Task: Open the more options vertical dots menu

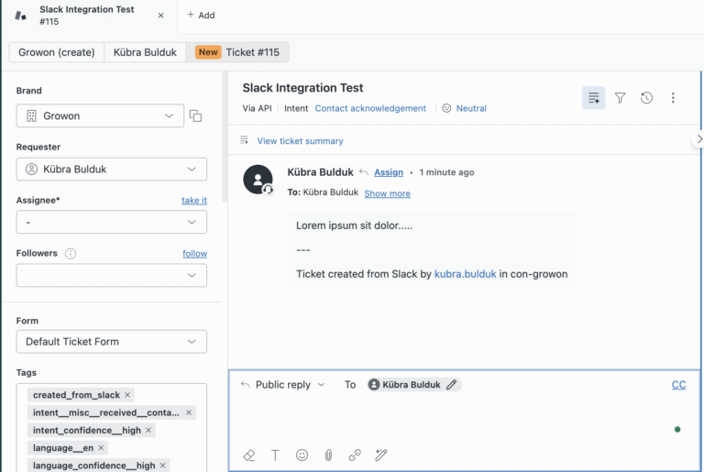Action: (x=673, y=98)
